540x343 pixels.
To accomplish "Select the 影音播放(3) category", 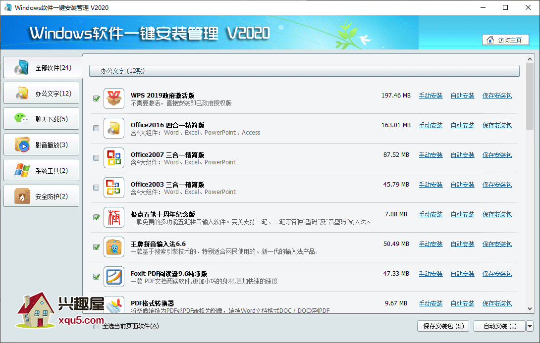I will [41, 145].
